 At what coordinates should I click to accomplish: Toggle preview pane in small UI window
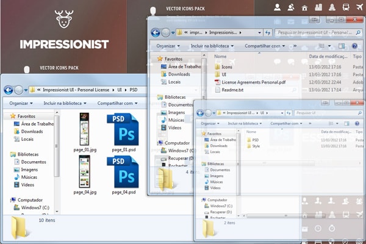click(347, 123)
